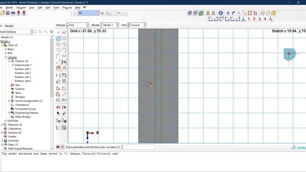The width and height of the screenshot is (306, 172).
Task: Open the View menu
Action: point(32,8)
